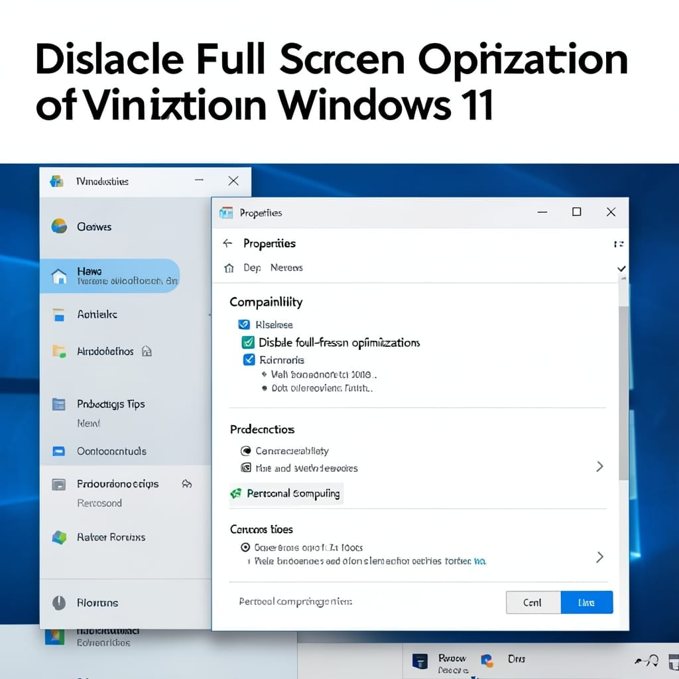Toggle the Rdırnroriıe checkbox
Viewport: 679px width, 679px height.
point(249,359)
